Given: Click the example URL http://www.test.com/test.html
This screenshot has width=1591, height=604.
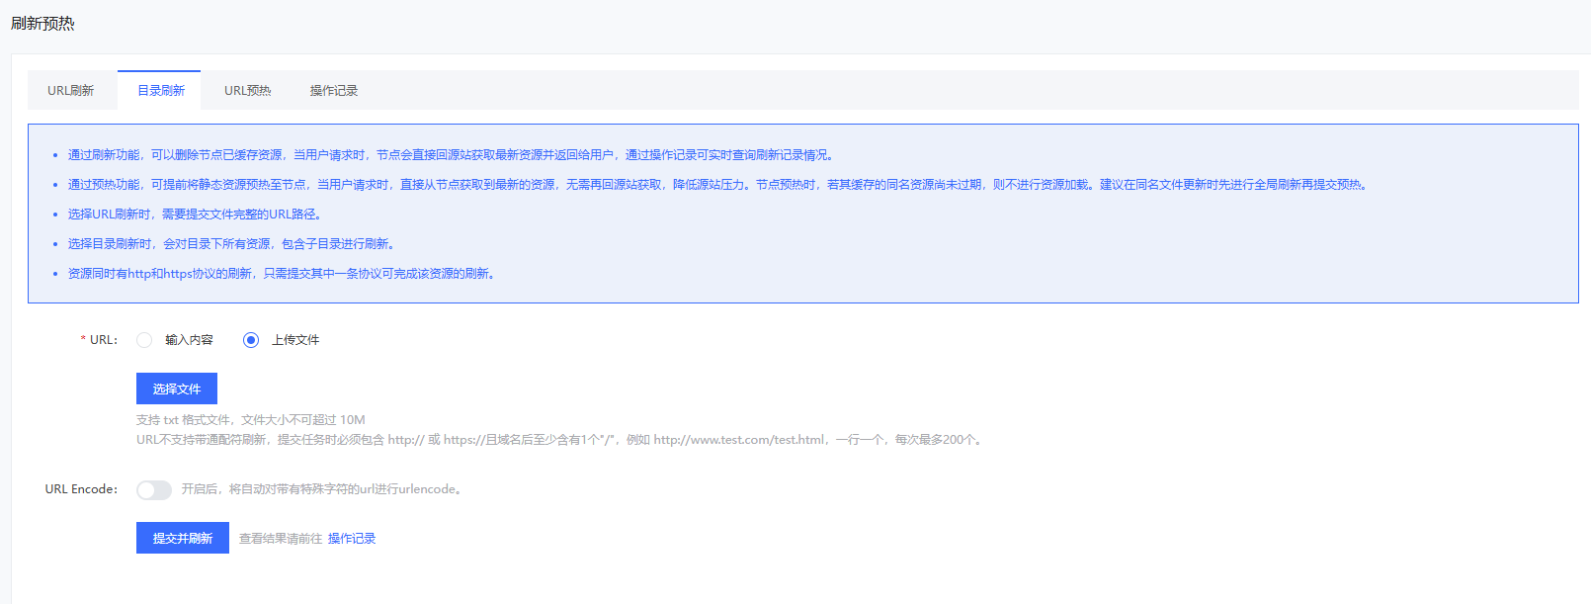Looking at the screenshot, I should click(x=739, y=440).
